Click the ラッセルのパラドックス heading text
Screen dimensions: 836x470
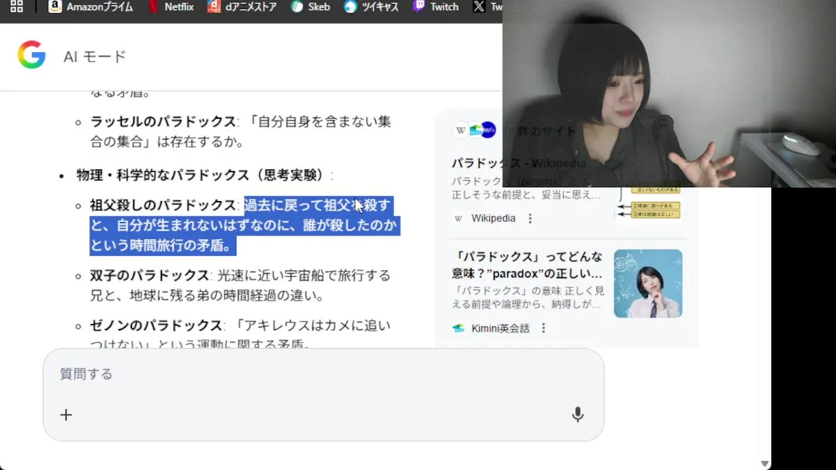click(x=163, y=121)
